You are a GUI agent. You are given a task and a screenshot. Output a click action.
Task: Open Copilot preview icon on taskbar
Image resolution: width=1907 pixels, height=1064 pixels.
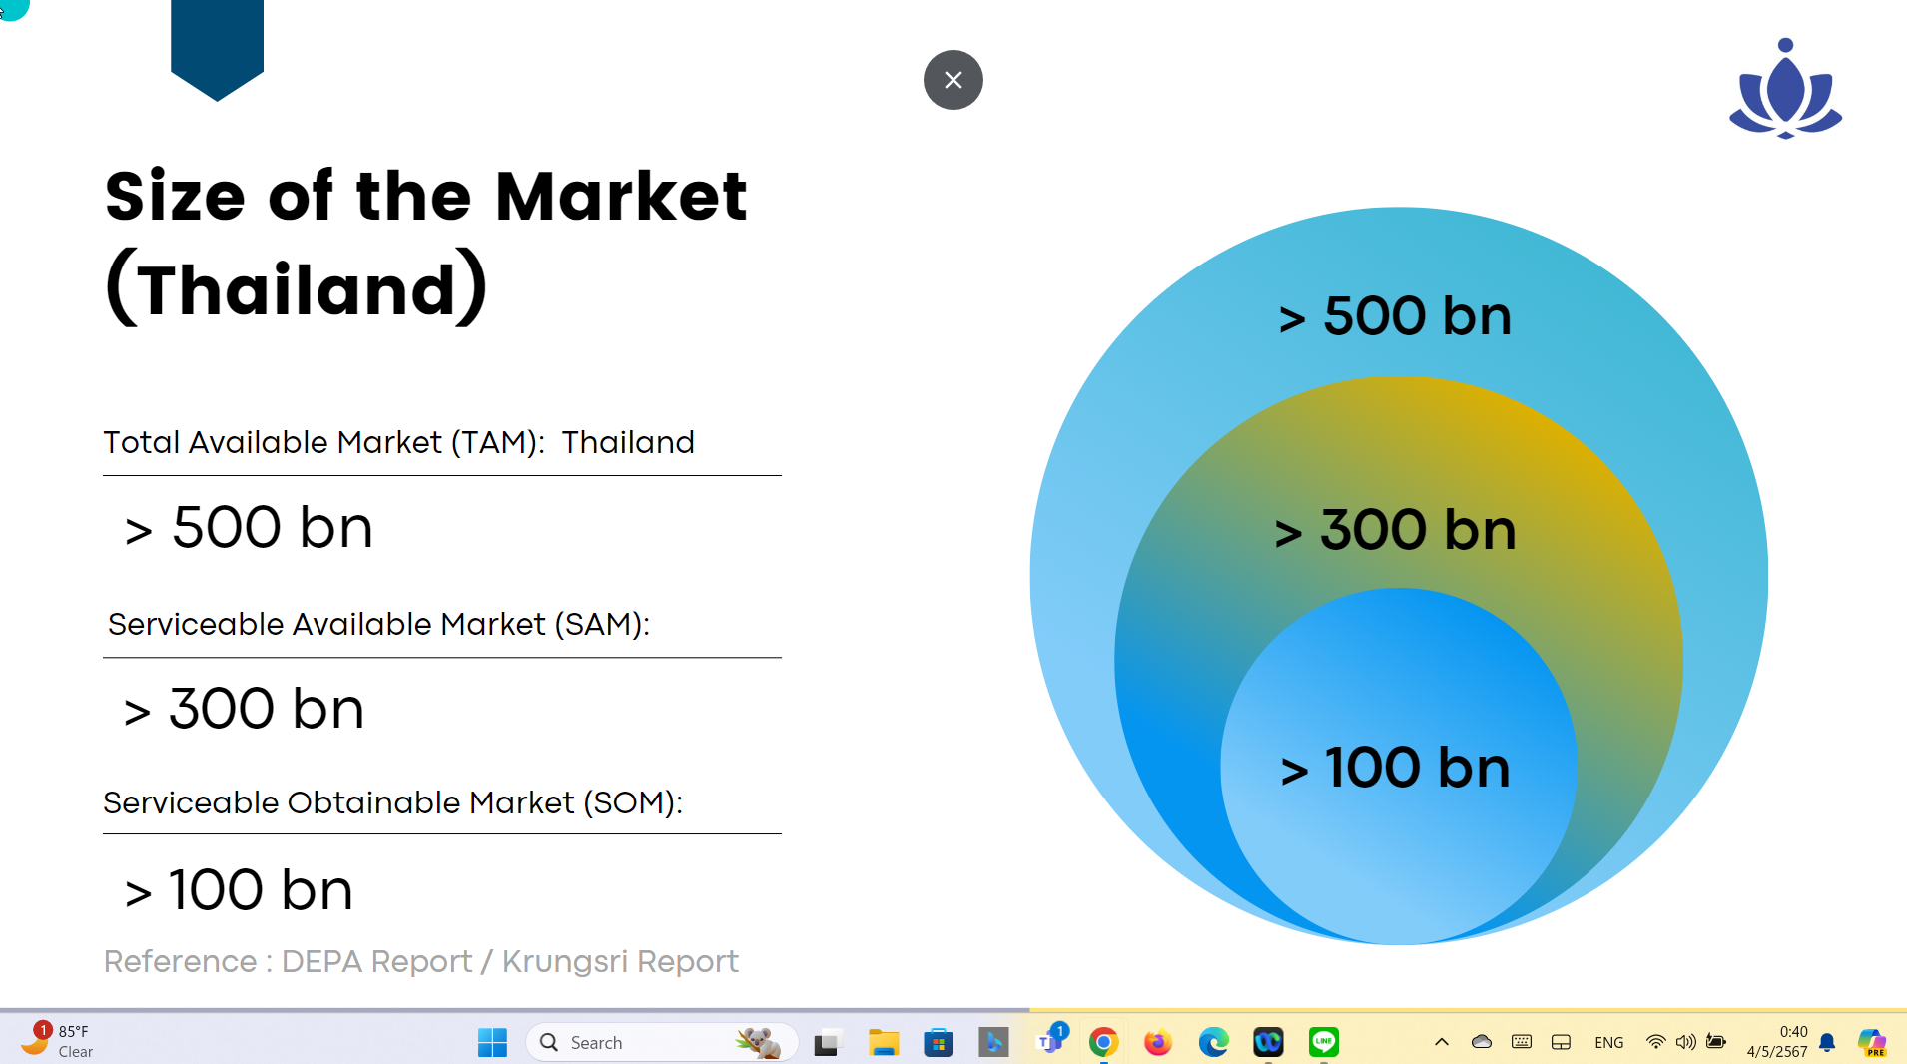coord(1872,1042)
